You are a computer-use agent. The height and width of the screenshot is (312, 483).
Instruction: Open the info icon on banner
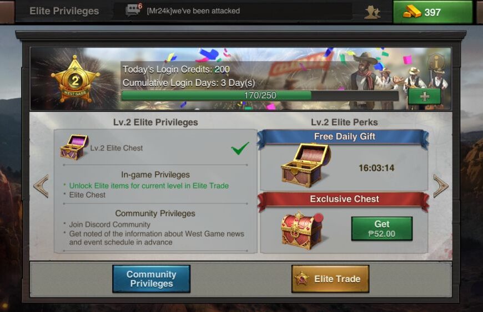click(436, 63)
